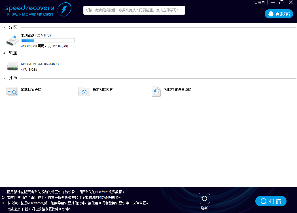Click the 扫描存储设备镜像 file icon
Screen dimensions: 297x213
156,92
